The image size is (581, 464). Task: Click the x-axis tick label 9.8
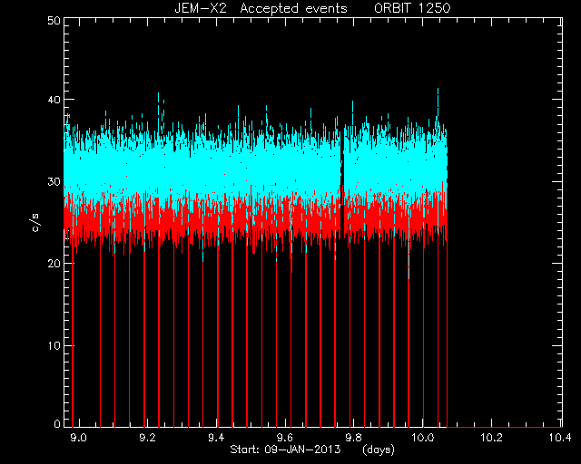tap(353, 438)
